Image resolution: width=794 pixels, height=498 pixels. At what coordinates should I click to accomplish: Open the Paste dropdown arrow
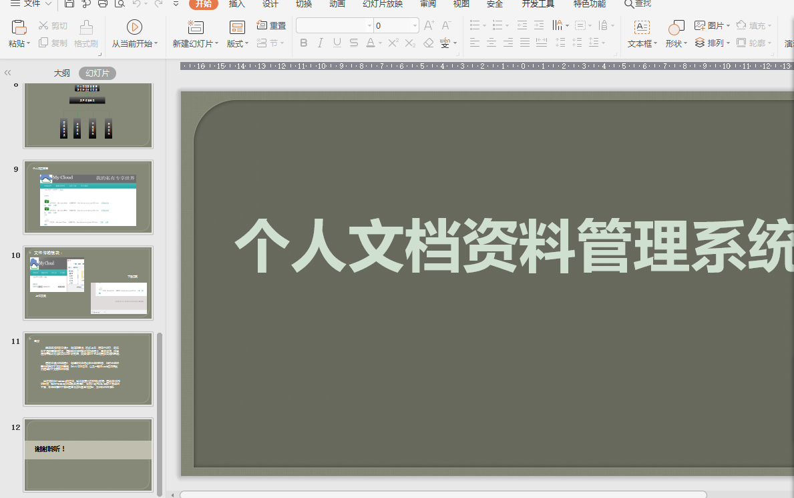(28, 43)
